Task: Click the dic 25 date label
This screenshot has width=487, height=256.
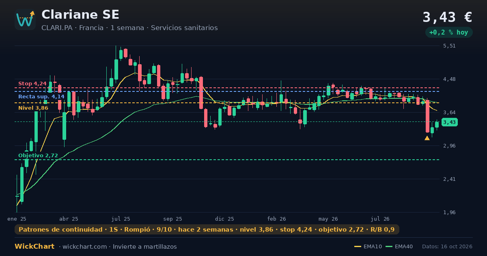Action: coord(224,219)
